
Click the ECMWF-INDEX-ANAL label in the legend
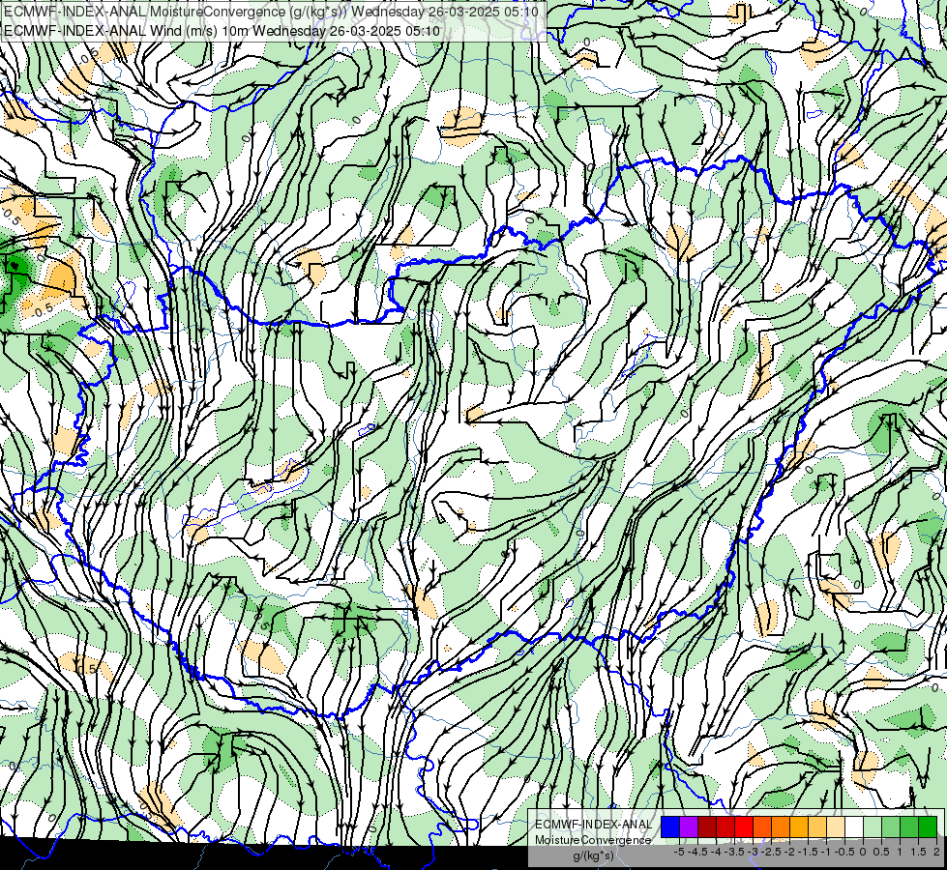[594, 825]
